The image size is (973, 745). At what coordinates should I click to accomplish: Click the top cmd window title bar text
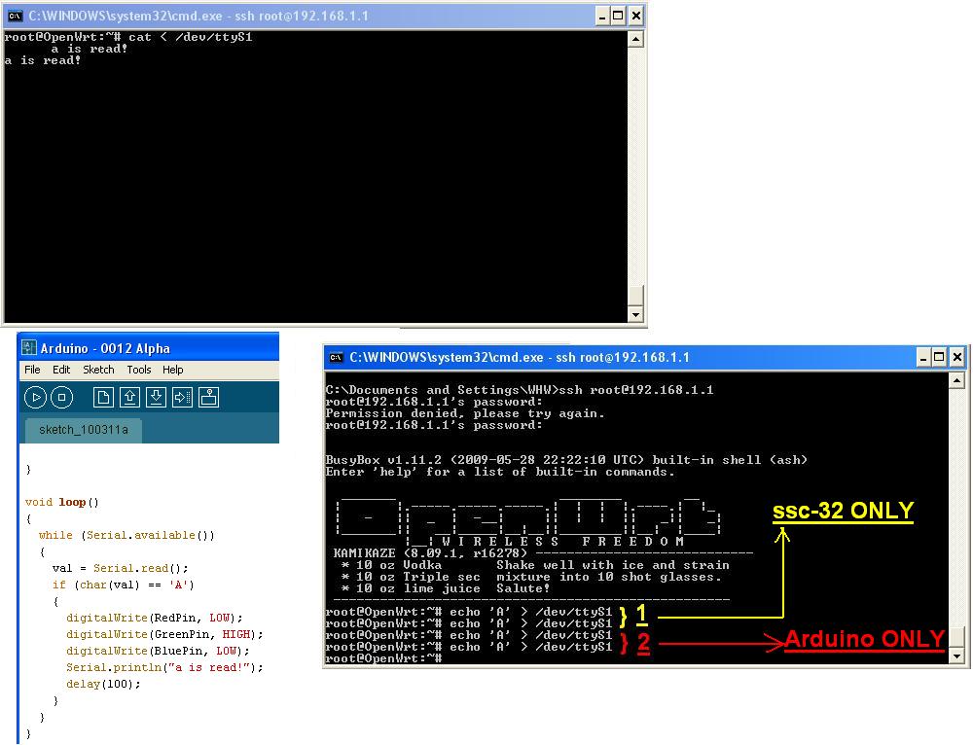click(198, 17)
